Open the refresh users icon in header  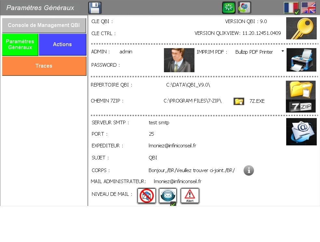[x=244, y=7]
